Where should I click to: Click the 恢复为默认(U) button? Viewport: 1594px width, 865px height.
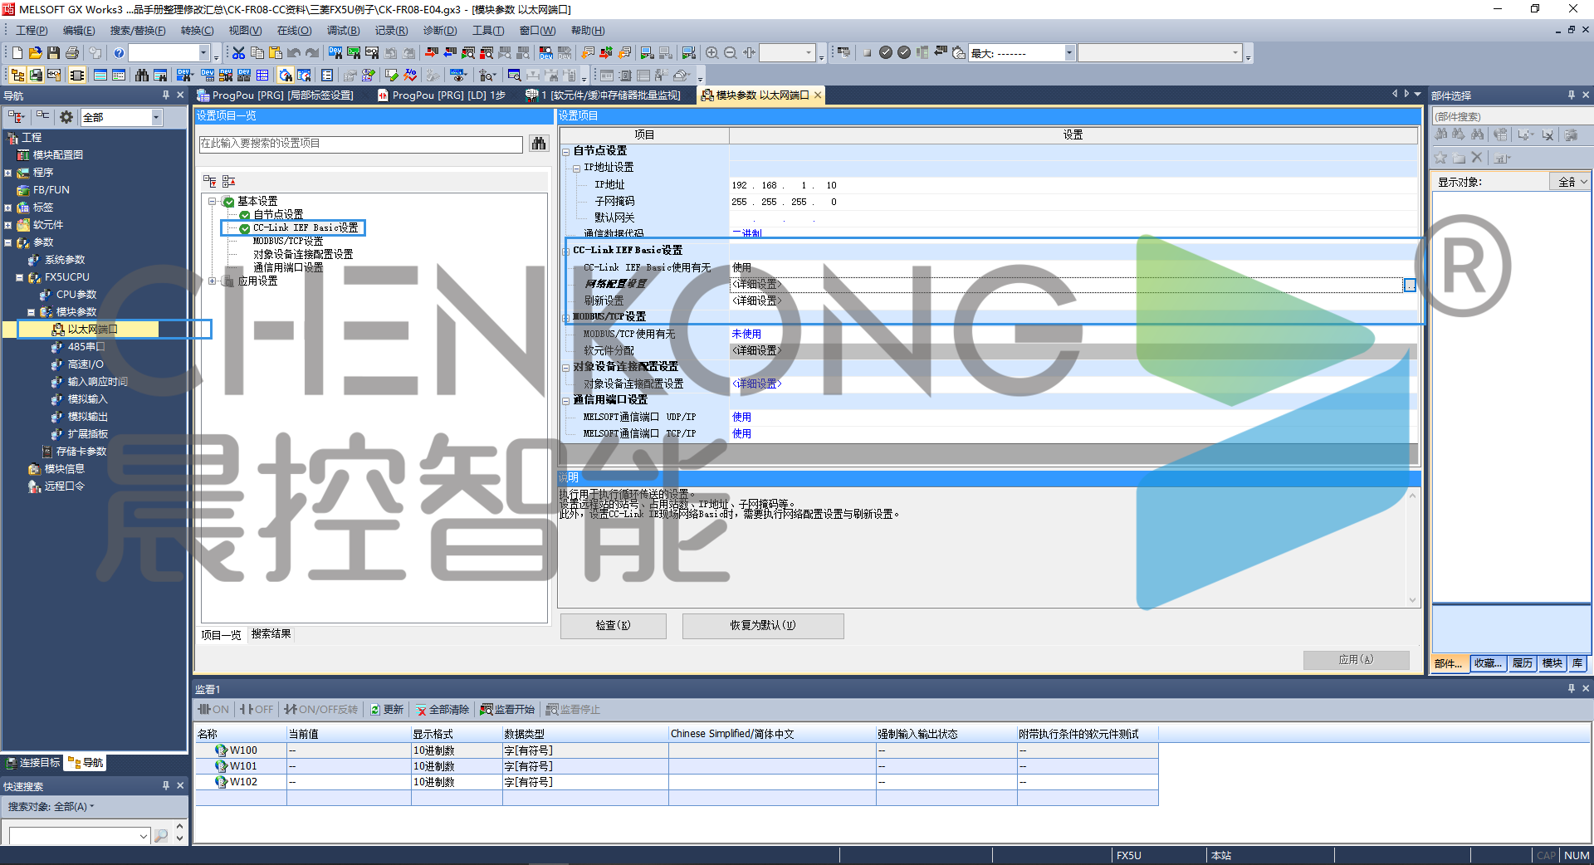tap(763, 626)
